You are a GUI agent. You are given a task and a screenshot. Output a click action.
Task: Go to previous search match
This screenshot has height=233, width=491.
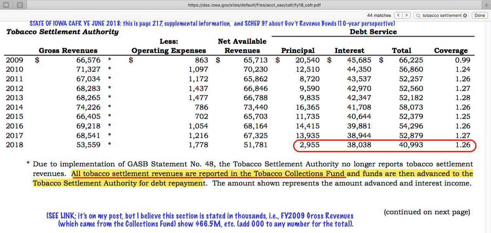click(x=398, y=15)
